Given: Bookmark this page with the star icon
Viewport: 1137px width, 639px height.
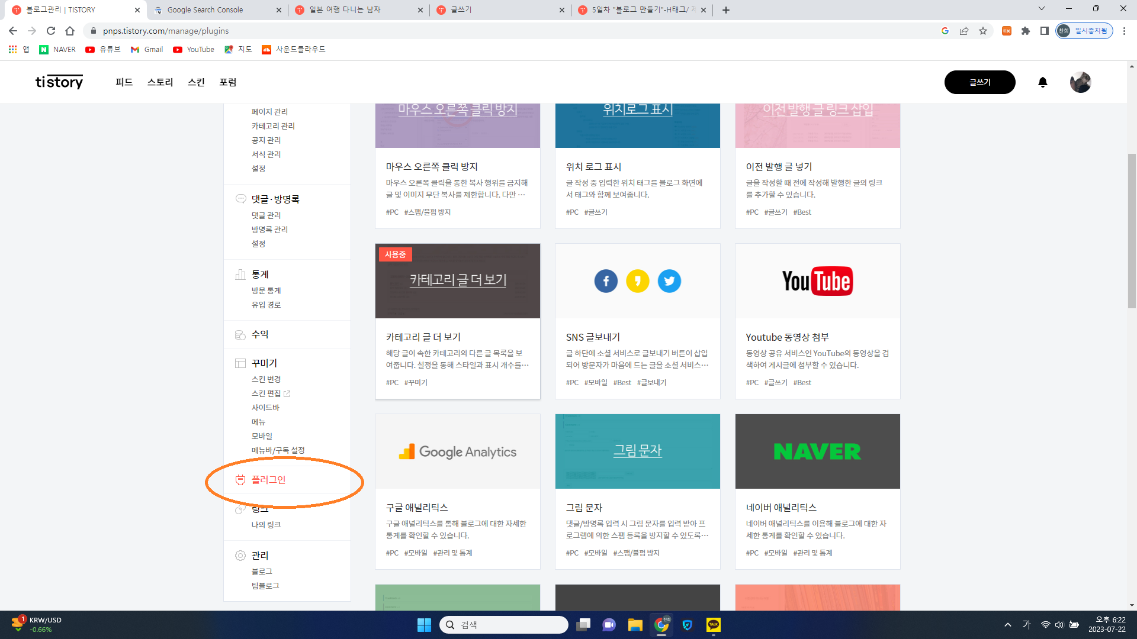Looking at the screenshot, I should tap(983, 31).
